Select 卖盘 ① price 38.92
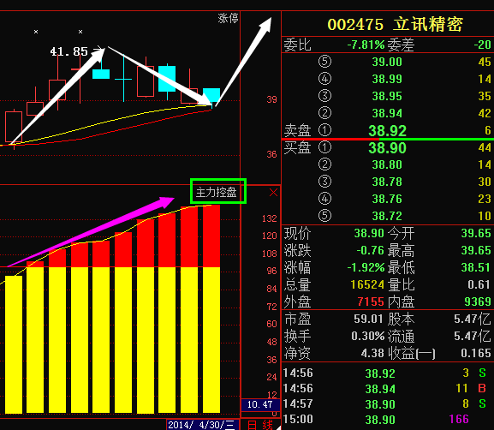The height and width of the screenshot is (430, 494). [x=388, y=130]
